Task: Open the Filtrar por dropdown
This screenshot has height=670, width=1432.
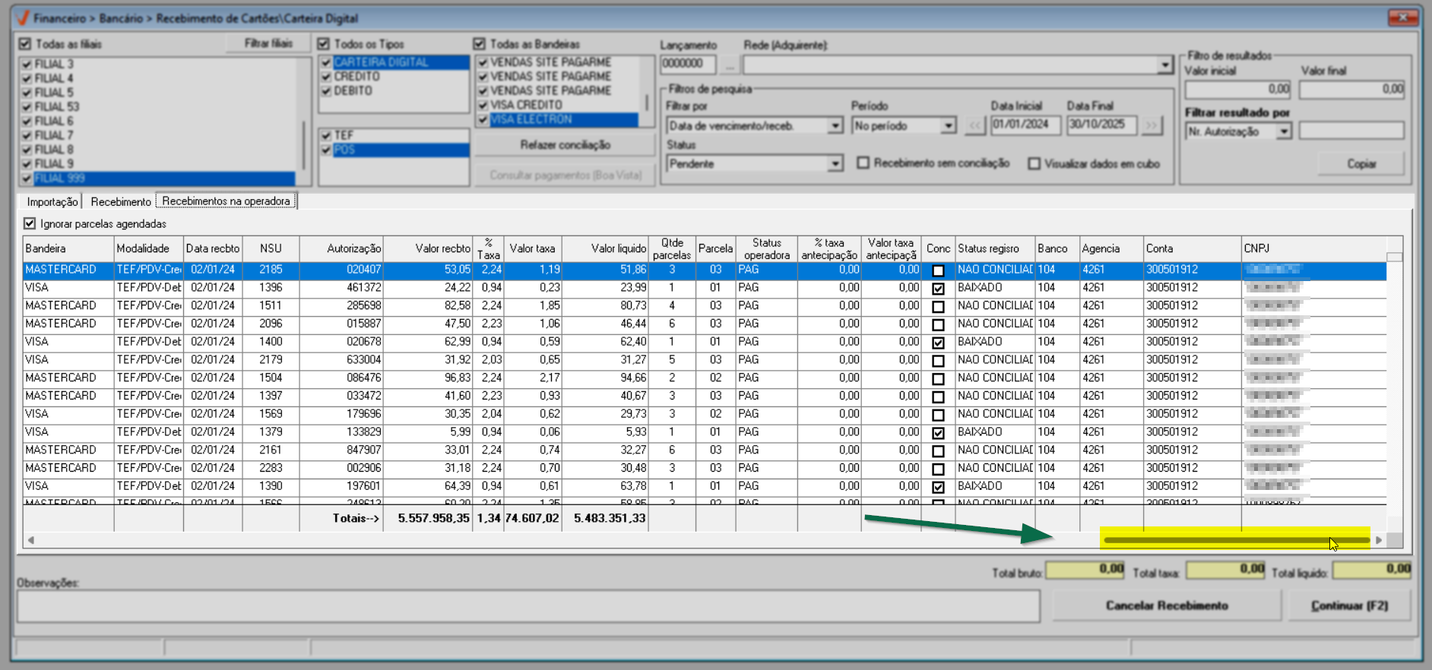Action: 835,126
